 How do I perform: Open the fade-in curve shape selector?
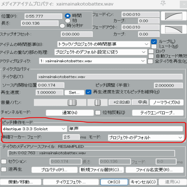point(174,16)
